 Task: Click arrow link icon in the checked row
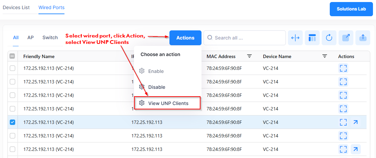(355, 122)
